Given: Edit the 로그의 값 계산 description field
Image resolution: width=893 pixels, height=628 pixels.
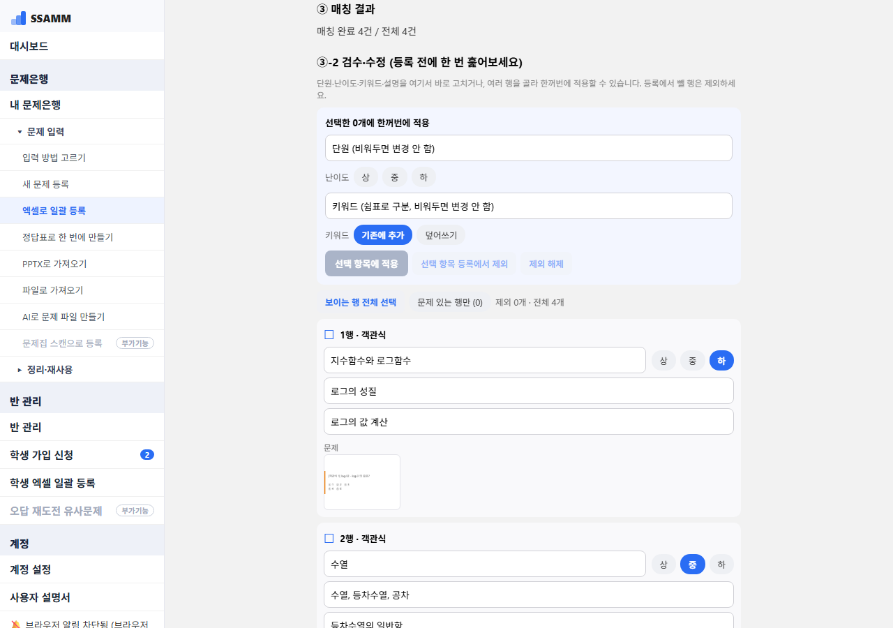Looking at the screenshot, I should tap(529, 421).
